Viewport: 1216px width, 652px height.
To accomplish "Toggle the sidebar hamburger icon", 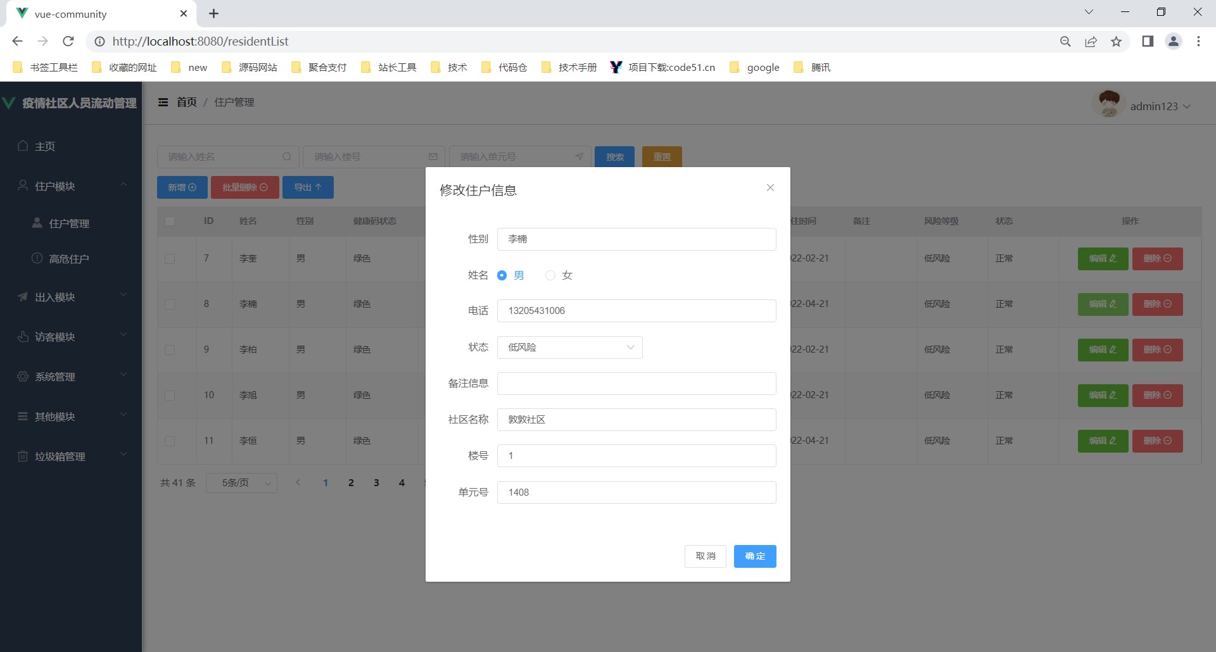I will tap(163, 102).
